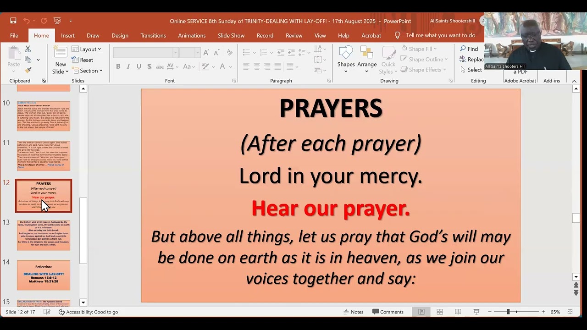Cut the selection with the scissors icon

28,49
